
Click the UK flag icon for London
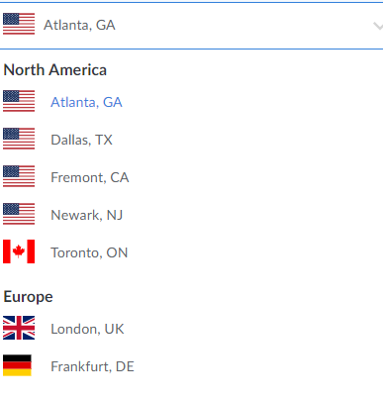click(19, 328)
